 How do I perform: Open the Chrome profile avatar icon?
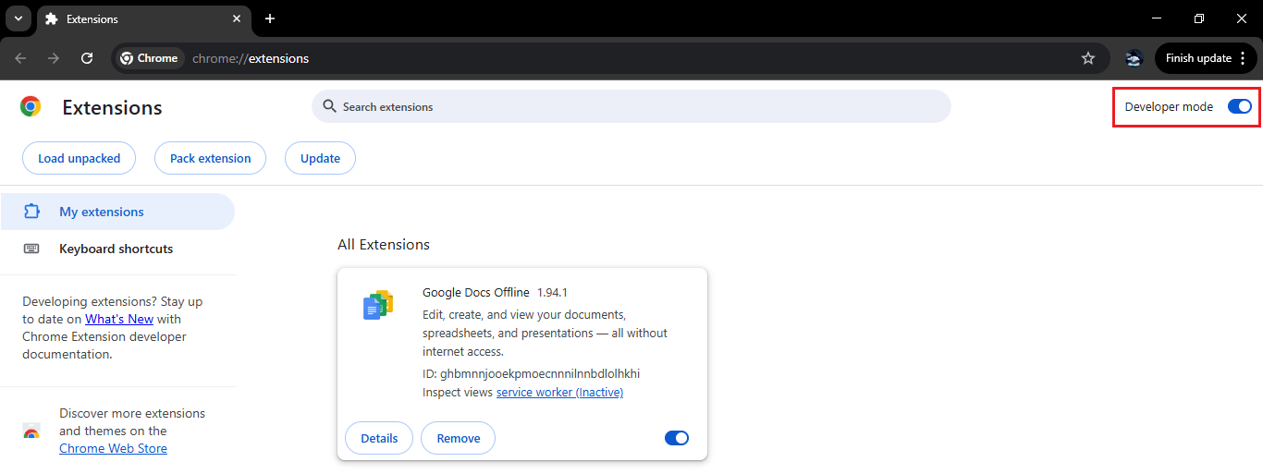(1134, 58)
